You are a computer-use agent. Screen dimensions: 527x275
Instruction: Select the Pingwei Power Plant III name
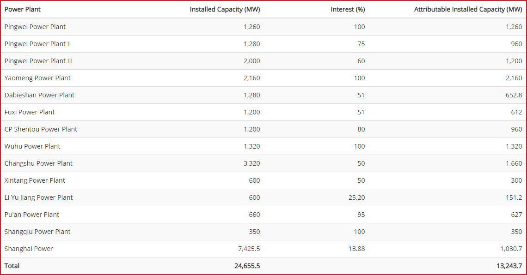pos(38,61)
